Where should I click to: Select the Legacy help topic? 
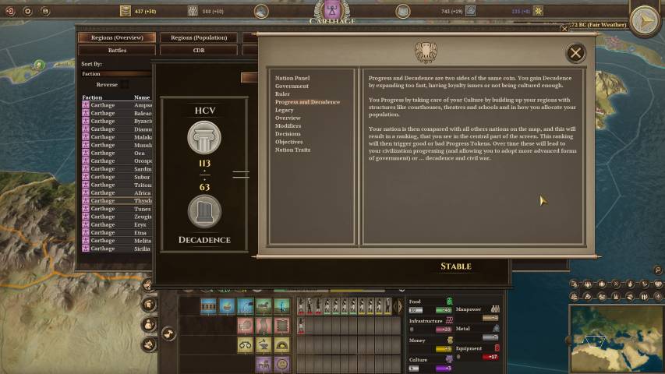tap(285, 110)
